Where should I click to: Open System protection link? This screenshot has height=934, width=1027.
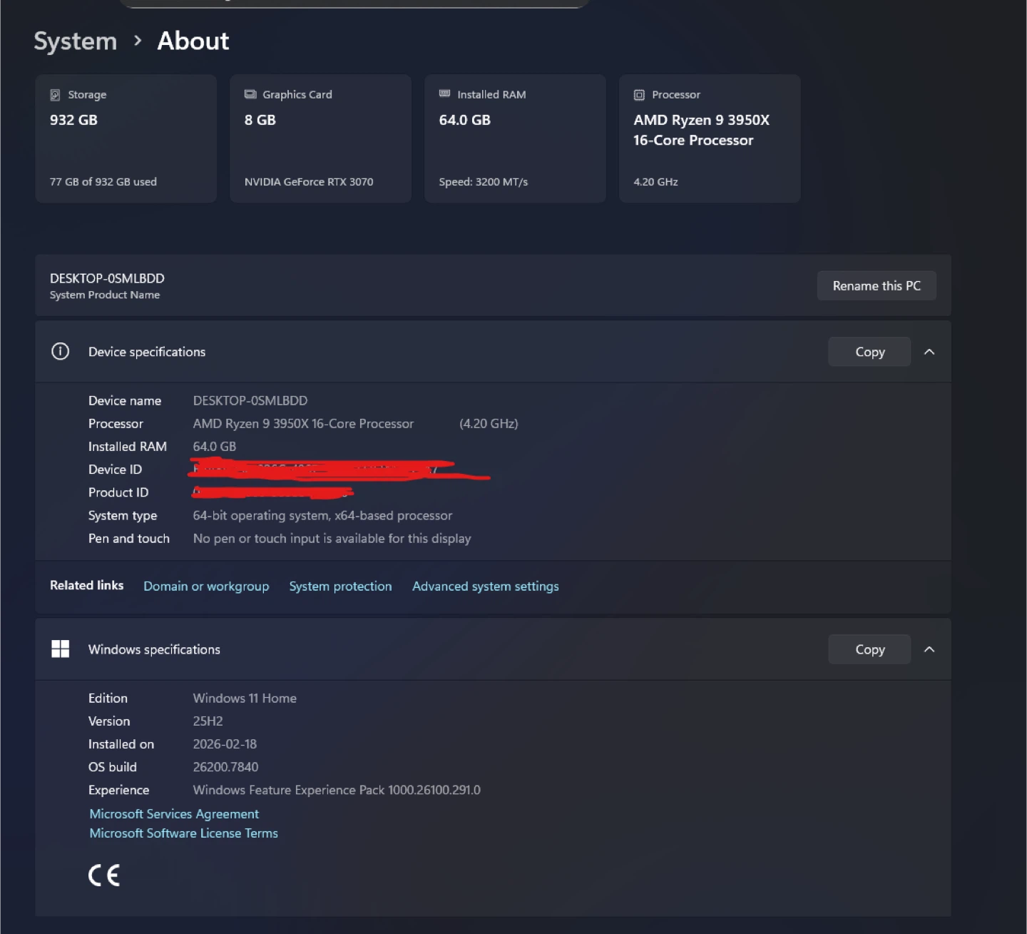[340, 586]
